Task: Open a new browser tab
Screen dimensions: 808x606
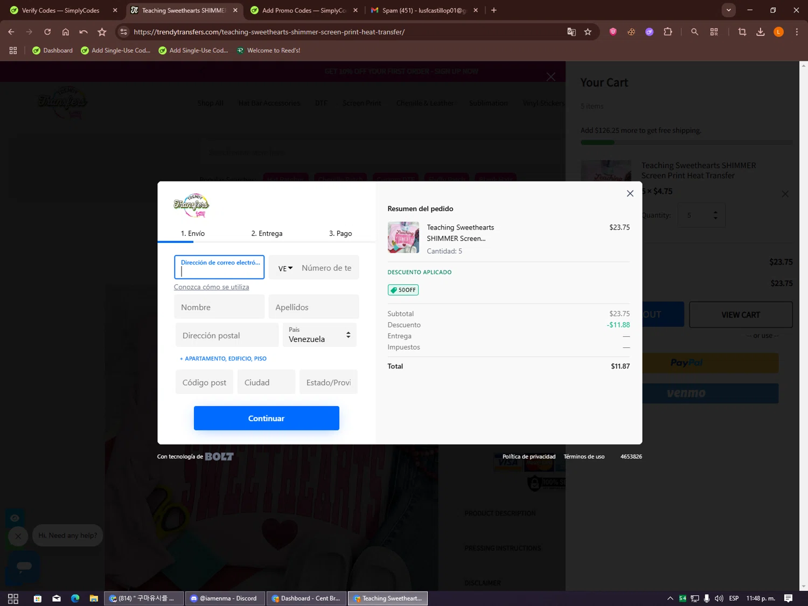Action: pos(494,10)
